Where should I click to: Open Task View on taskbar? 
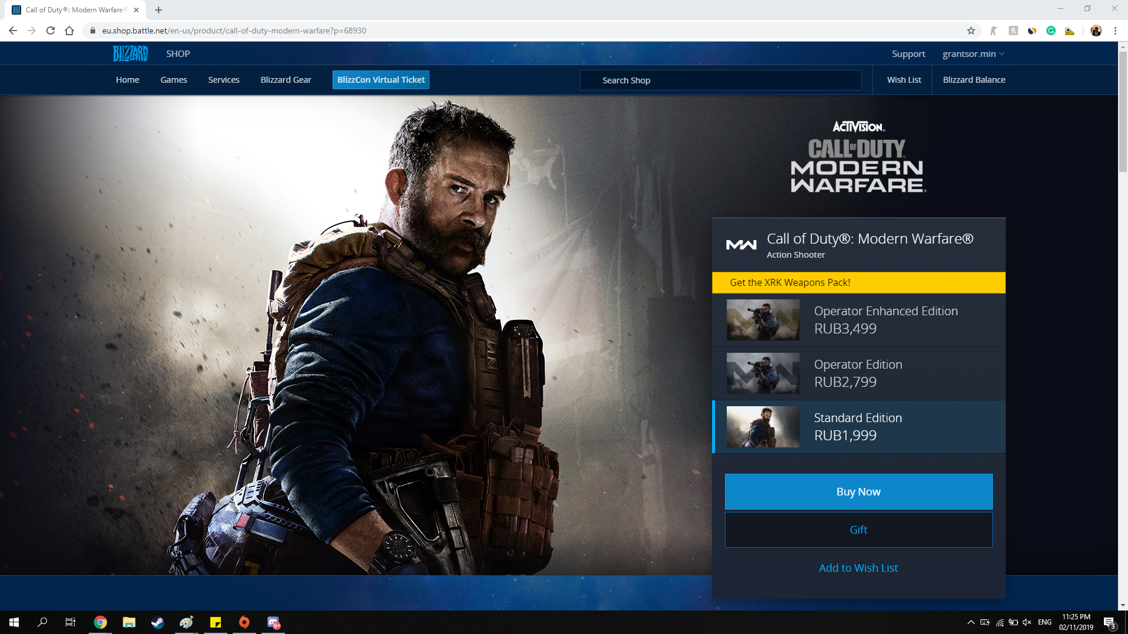tap(70, 622)
